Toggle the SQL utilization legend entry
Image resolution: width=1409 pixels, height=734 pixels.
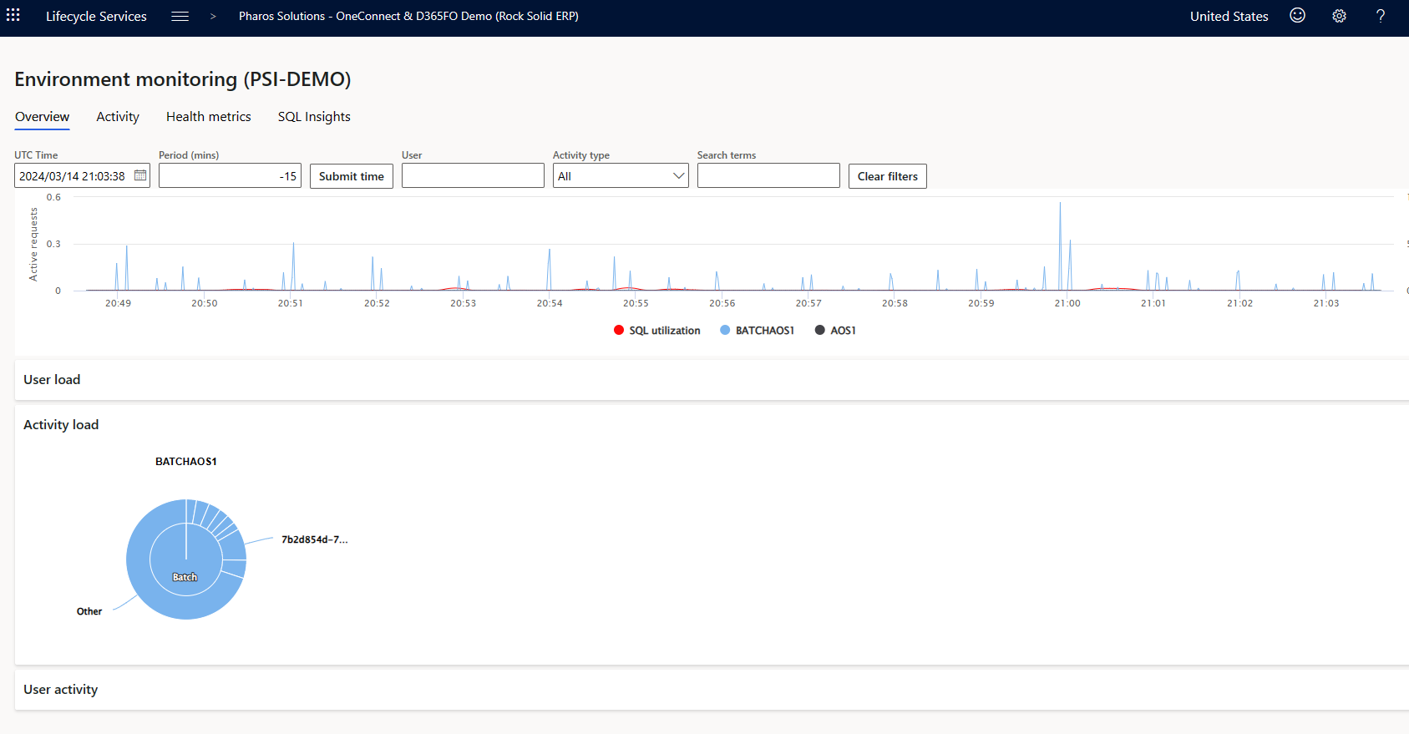click(657, 331)
